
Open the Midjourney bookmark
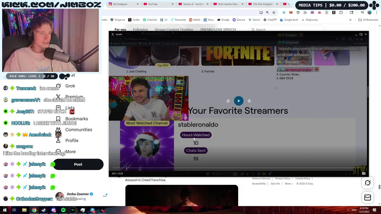coord(310,20)
